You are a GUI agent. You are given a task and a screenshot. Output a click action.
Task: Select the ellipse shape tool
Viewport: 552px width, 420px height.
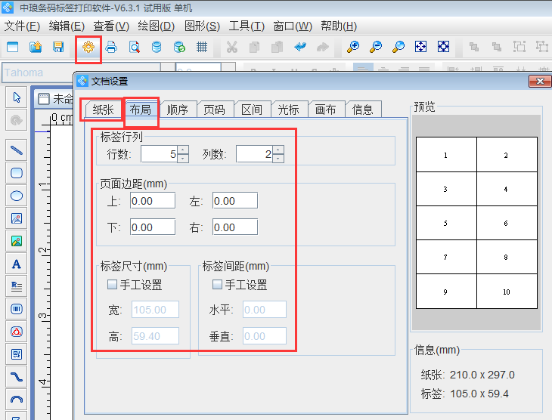[17, 196]
